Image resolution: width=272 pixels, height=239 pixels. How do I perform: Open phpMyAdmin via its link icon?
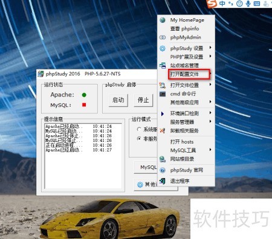pyautogui.click(x=163, y=37)
